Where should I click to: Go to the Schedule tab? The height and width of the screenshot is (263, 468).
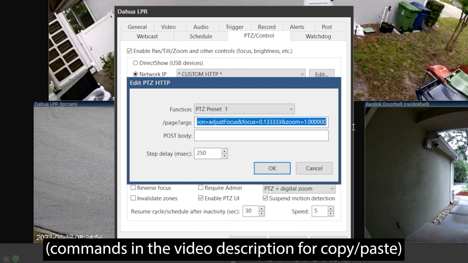(201, 36)
